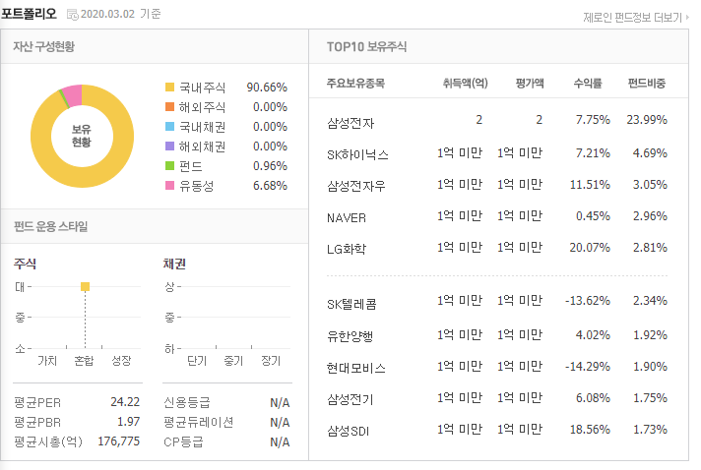Click the 20.07% return for LG화학
This screenshot has width=701, height=470.
pos(590,247)
